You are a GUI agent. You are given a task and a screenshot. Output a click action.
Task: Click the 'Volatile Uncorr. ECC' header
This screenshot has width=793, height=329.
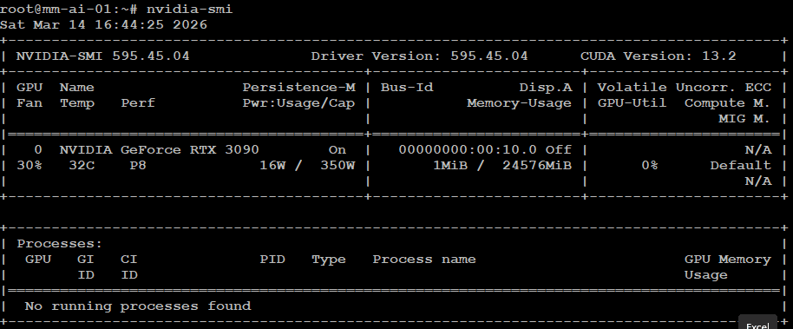click(685, 88)
